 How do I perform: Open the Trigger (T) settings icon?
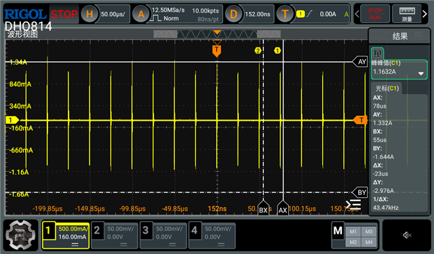click(x=285, y=14)
